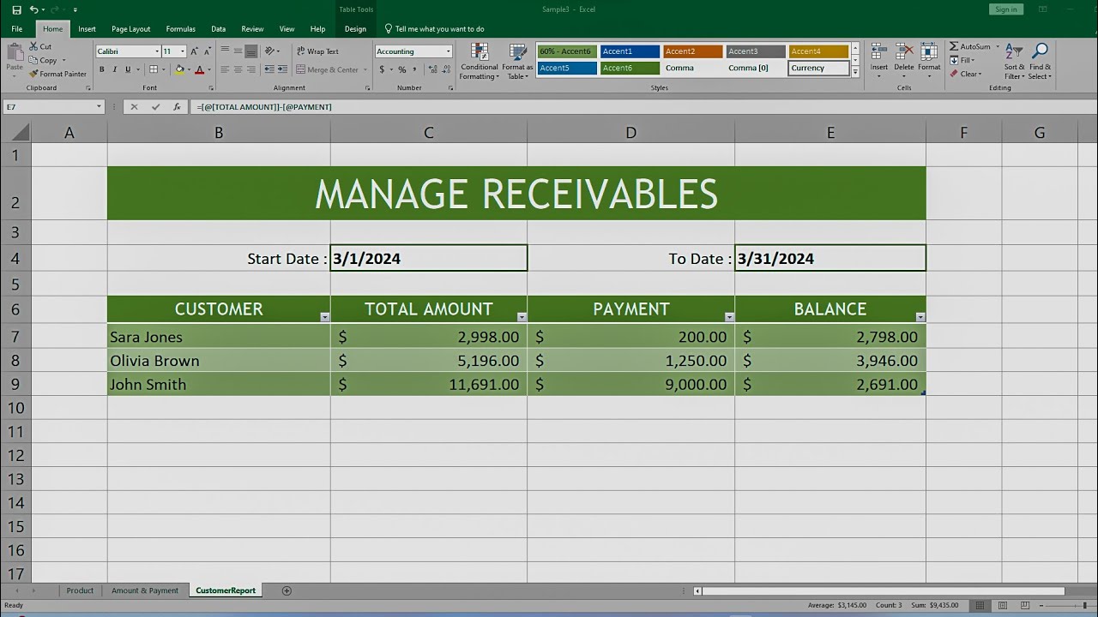Increase indent in Alignment group
1098x617 pixels.
pyautogui.click(x=282, y=69)
